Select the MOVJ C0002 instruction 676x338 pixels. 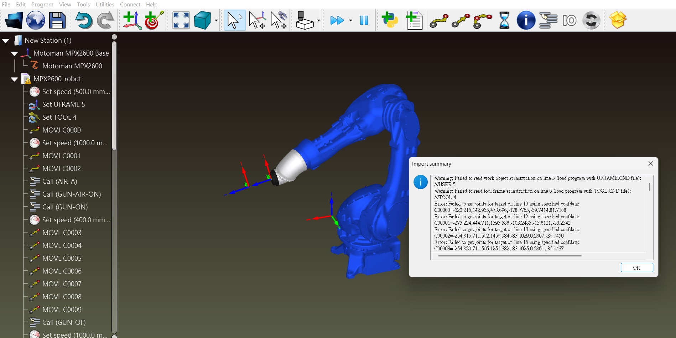(61, 168)
